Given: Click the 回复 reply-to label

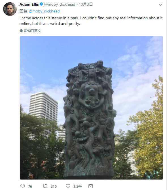Looking at the screenshot, I should click(24, 11).
